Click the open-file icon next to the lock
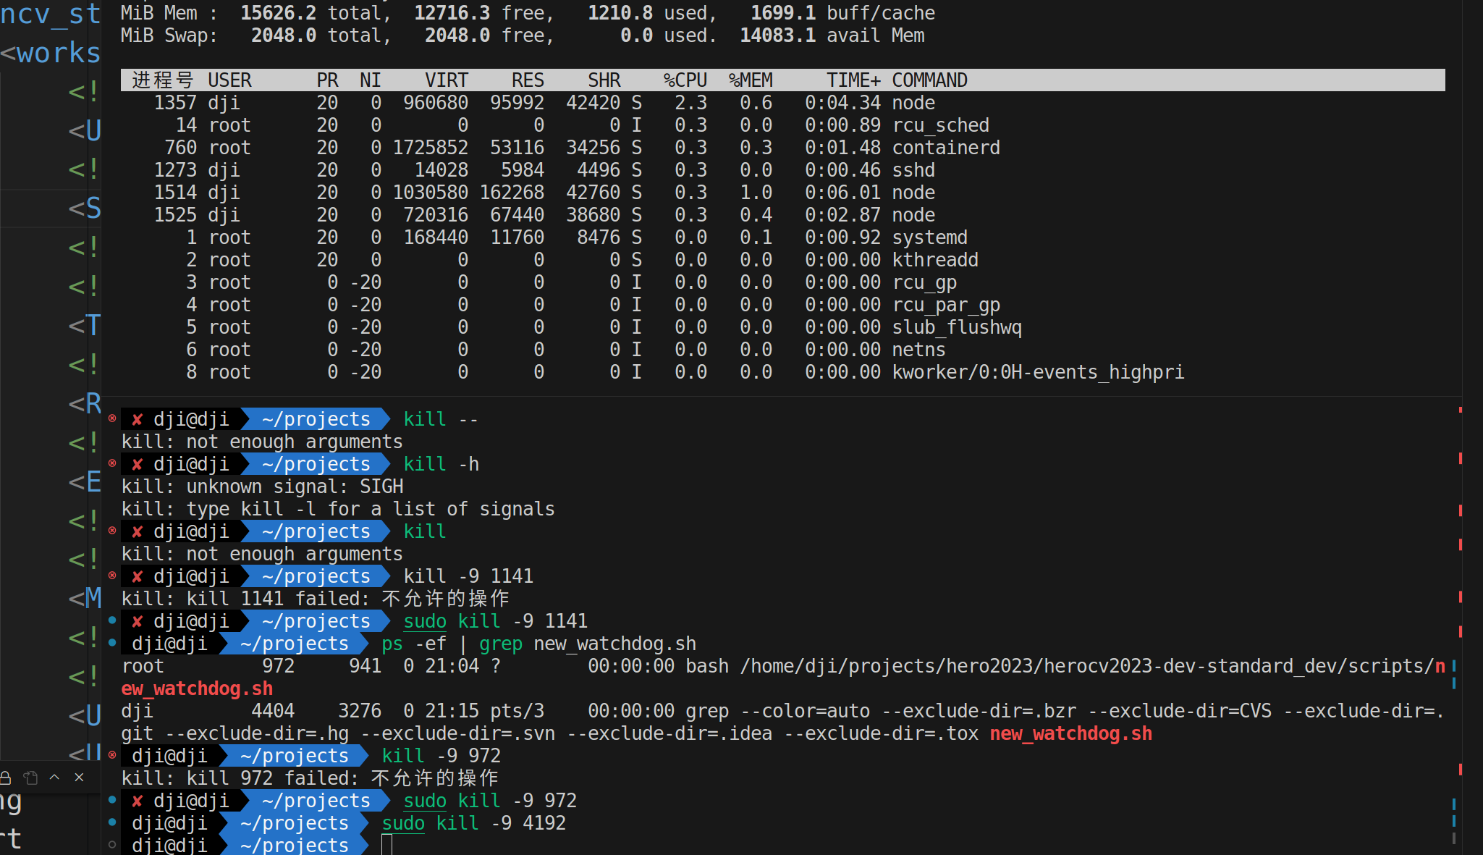 [x=30, y=778]
